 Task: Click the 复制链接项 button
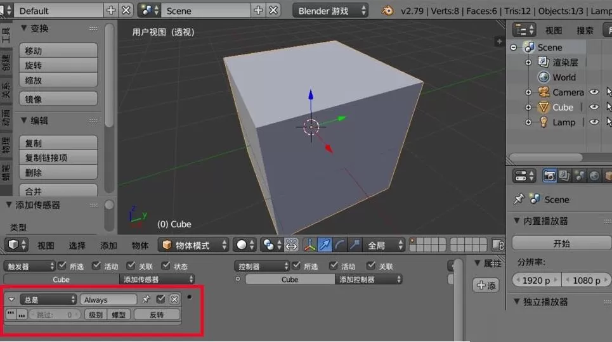click(x=58, y=158)
